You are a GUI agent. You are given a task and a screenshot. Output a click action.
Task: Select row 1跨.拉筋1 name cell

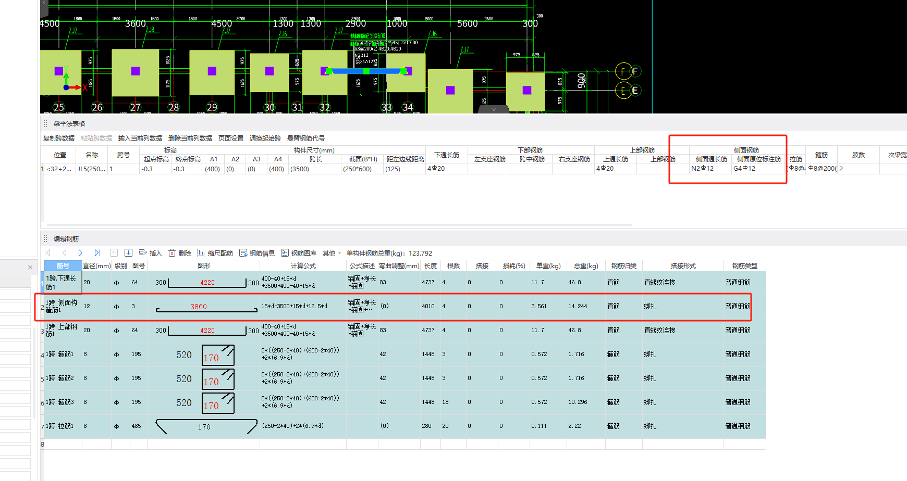(x=63, y=426)
